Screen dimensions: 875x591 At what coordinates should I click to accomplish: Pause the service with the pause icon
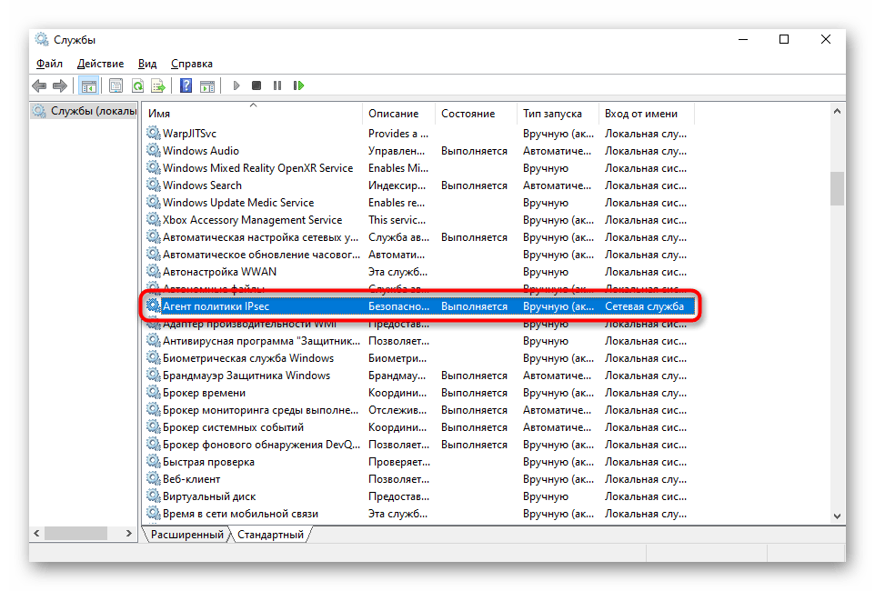[277, 86]
